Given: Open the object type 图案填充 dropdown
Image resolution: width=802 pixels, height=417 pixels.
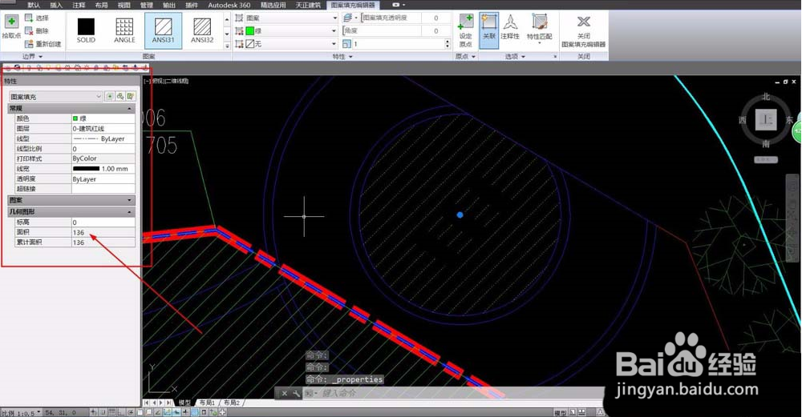Looking at the screenshot, I should (56, 97).
